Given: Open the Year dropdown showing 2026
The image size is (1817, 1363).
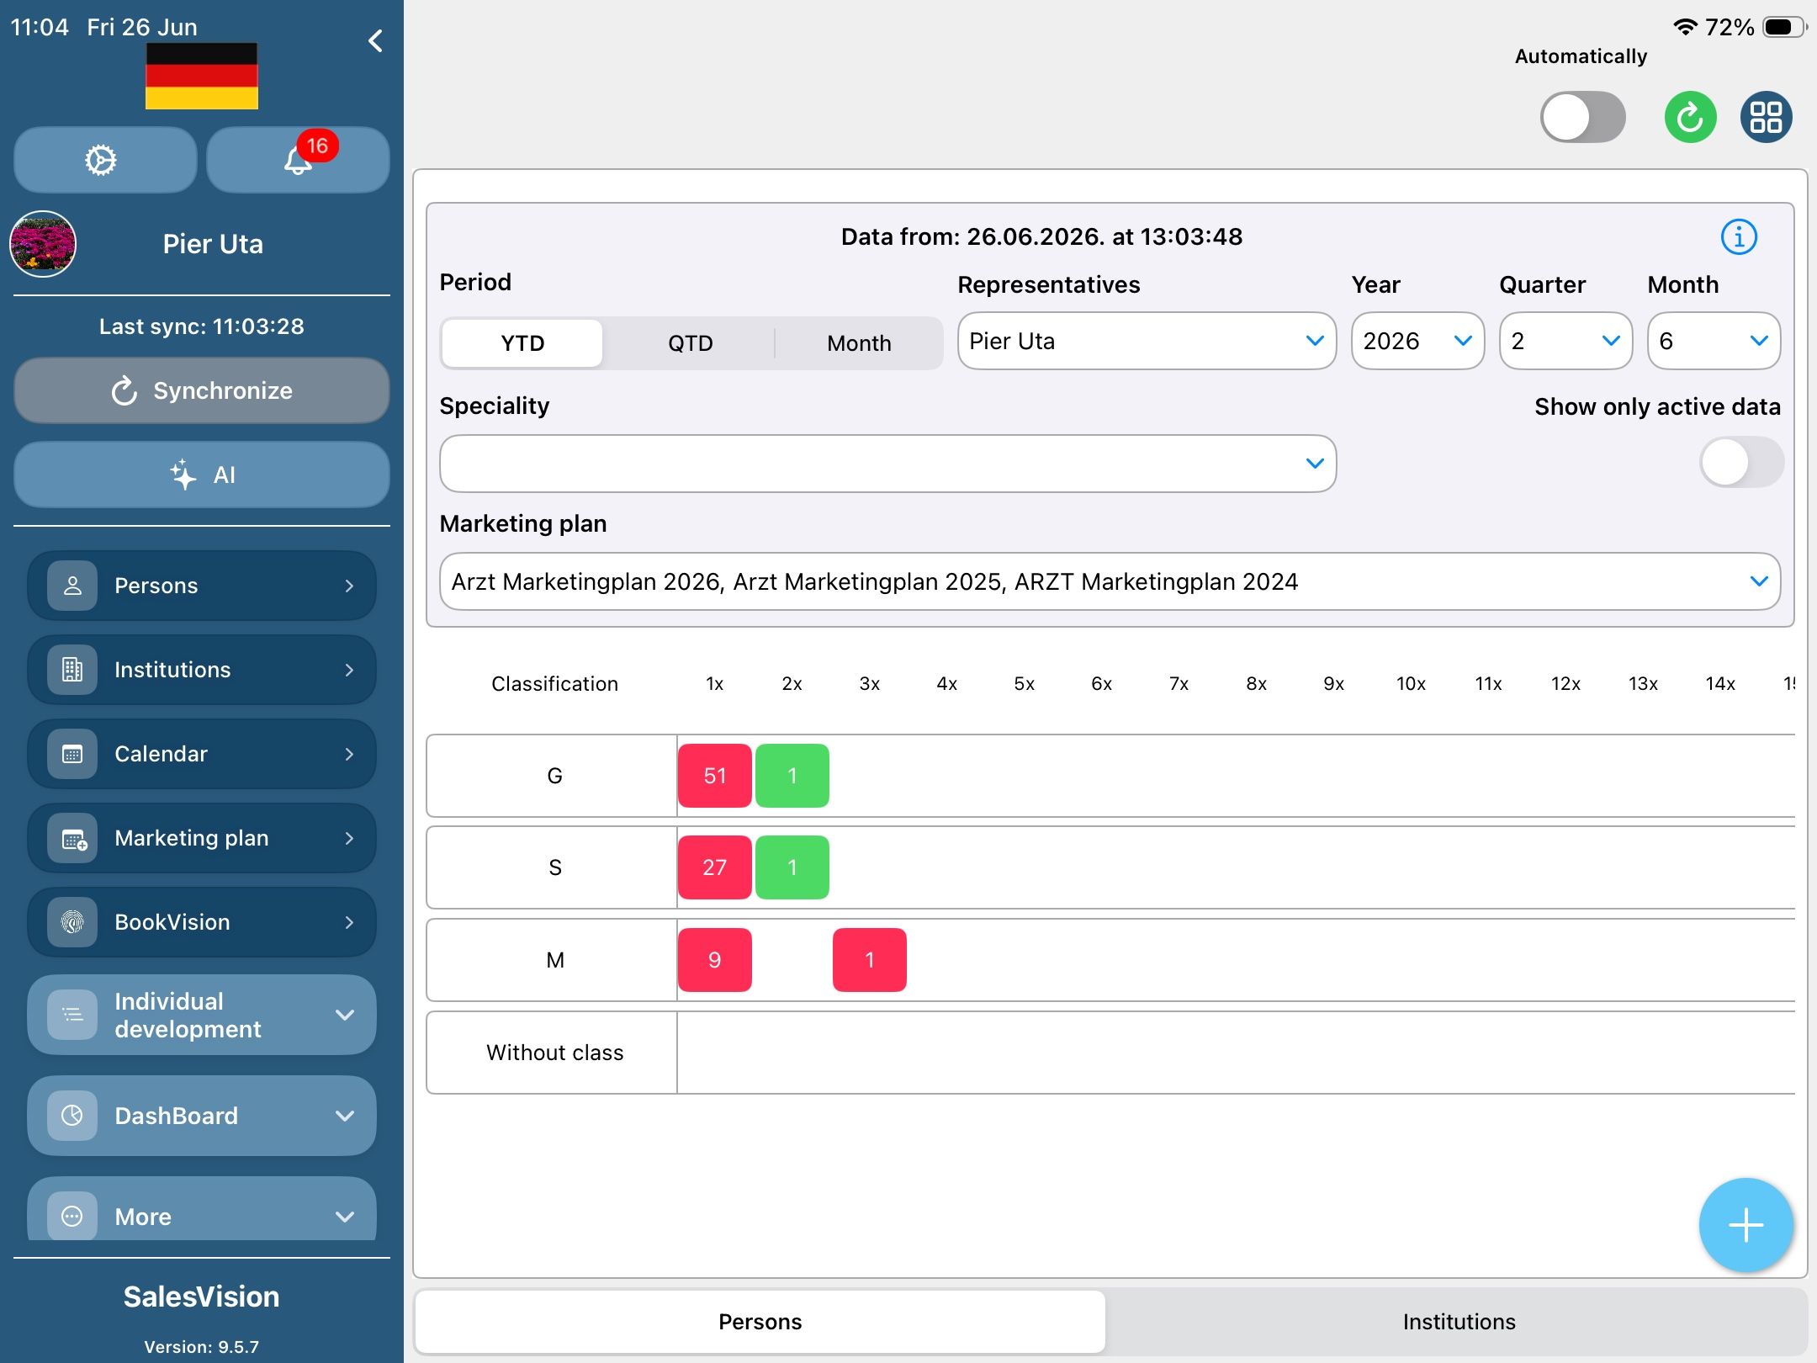Looking at the screenshot, I should coord(1417,341).
